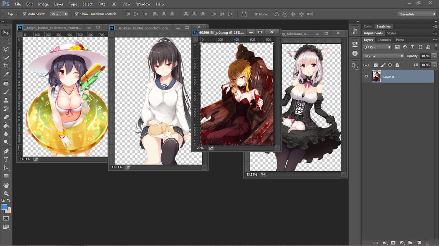Viewport: 439px width, 246px height.
Task: Open the Auto-Select Group dropdown
Action: tap(59, 14)
